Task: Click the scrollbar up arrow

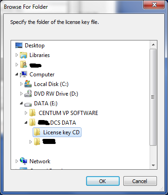Action: [x=153, y=45]
